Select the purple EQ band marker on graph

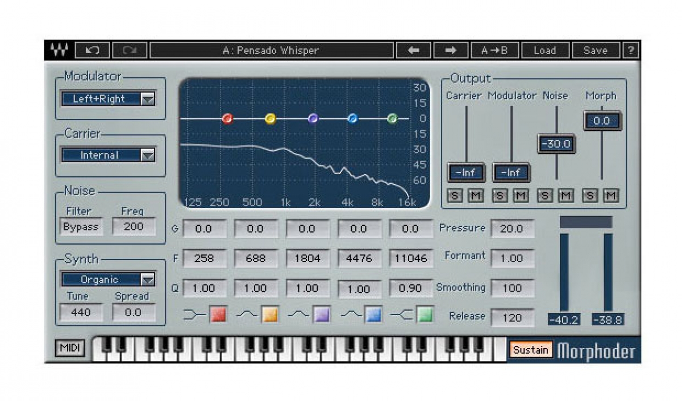tap(313, 118)
